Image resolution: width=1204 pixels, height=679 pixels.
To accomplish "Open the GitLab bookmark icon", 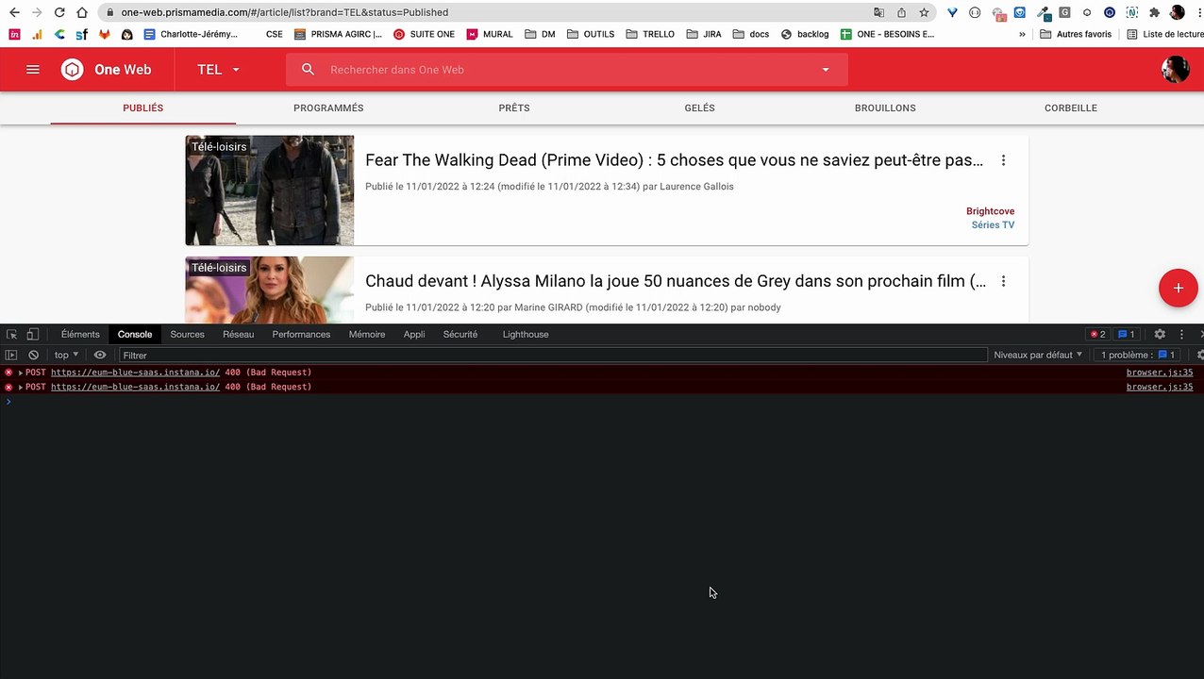I will pos(105,34).
